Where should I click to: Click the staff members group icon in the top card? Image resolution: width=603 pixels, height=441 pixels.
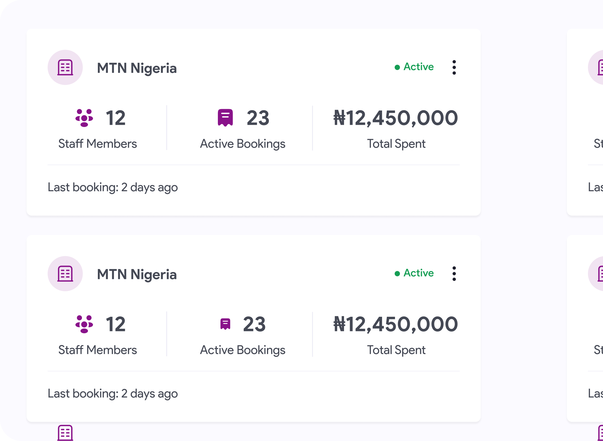84,118
